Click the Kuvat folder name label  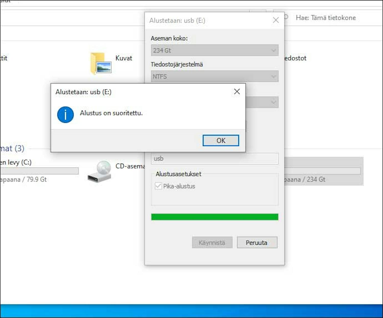pyautogui.click(x=124, y=58)
